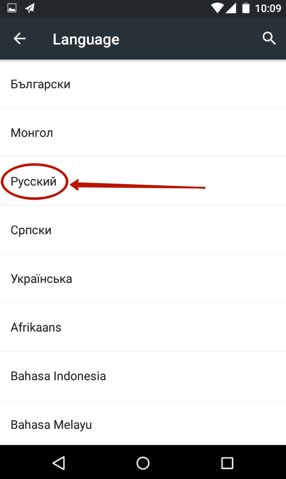Image resolution: width=286 pixels, height=479 pixels.
Task: Tap the 10:09 clock in status bar
Action: (268, 8)
